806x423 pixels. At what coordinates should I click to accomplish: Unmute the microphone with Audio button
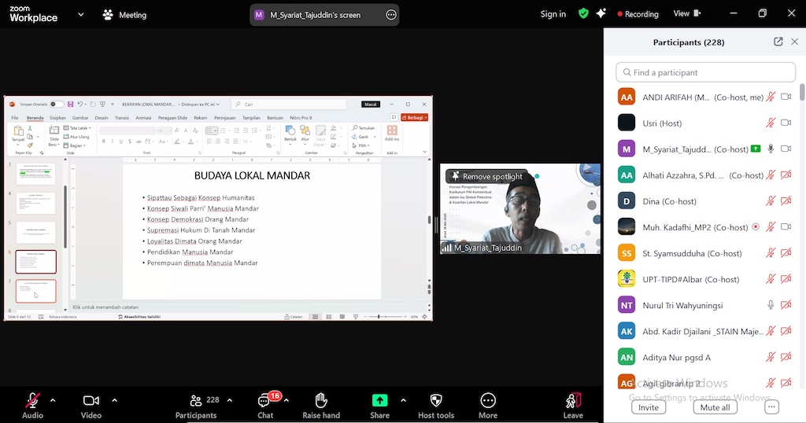[x=32, y=401]
